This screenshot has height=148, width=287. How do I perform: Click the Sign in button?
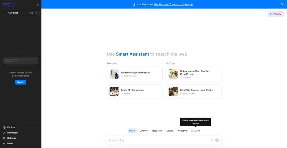pos(21,82)
